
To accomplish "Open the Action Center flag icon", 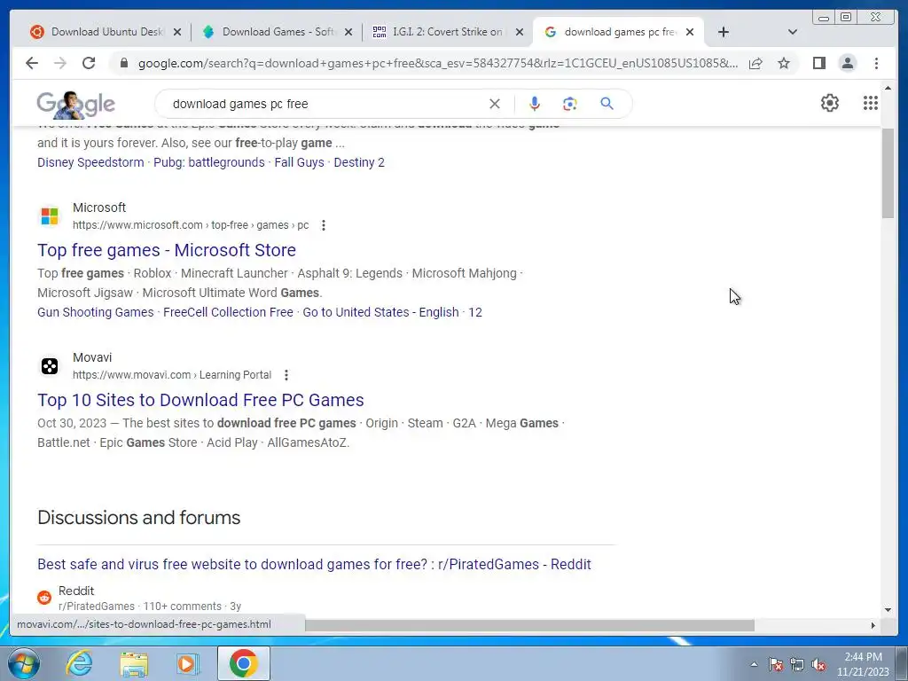I will click(x=775, y=664).
